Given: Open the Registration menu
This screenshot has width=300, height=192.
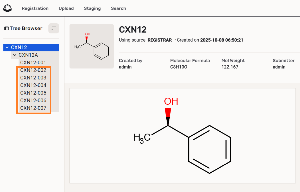Looking at the screenshot, I should tap(35, 8).
